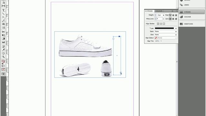Select the Zoom tool
This screenshot has height=116, width=206.
click(4, 57)
